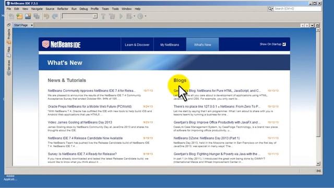
Task: Click the Clean and Build icon
Action: 112,16
